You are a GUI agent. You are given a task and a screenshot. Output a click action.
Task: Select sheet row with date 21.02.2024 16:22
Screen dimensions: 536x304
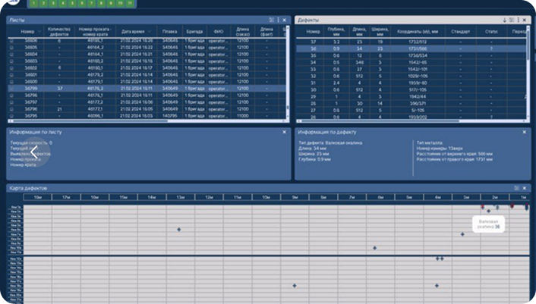[147, 48]
